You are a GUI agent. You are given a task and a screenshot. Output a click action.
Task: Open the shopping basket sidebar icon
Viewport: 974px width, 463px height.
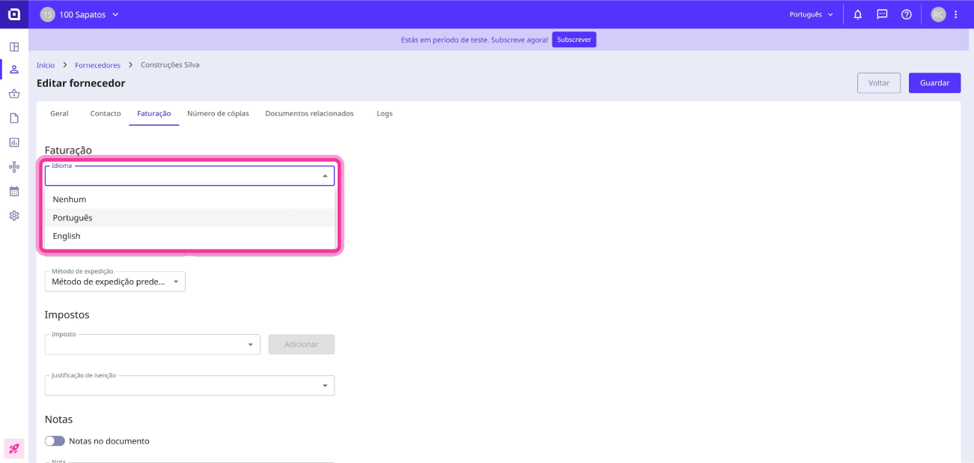click(14, 94)
